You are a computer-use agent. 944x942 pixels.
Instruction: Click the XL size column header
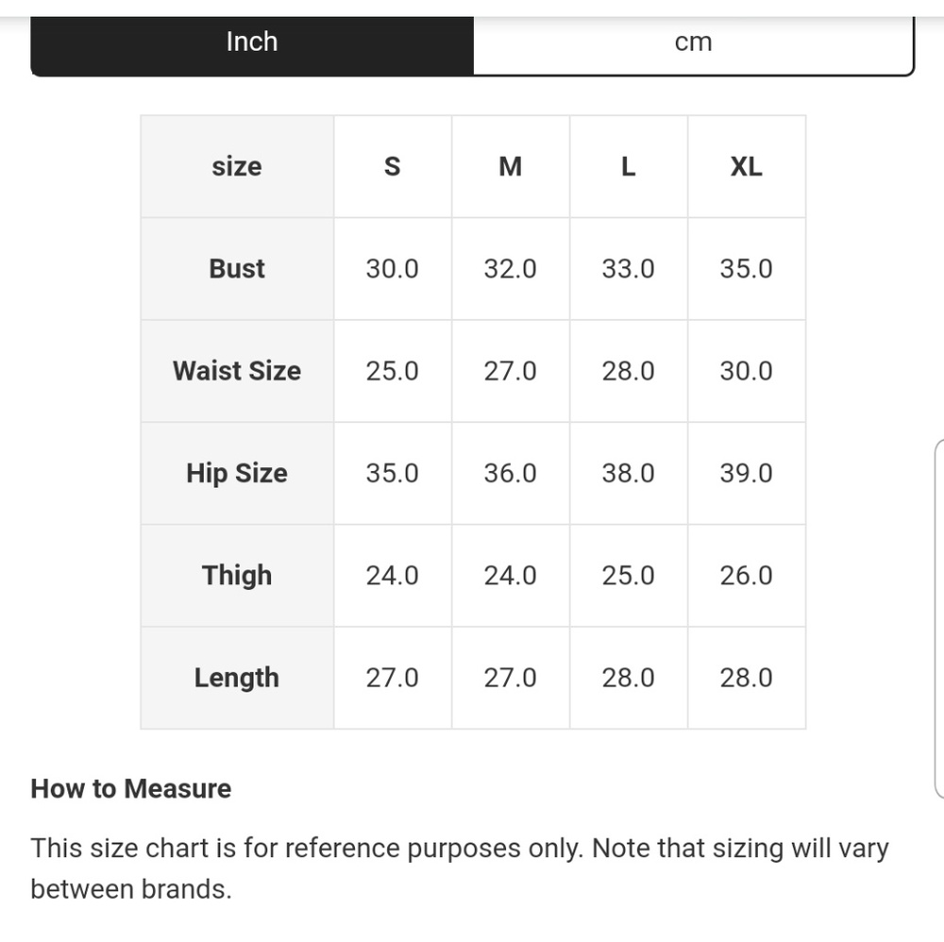click(x=747, y=167)
